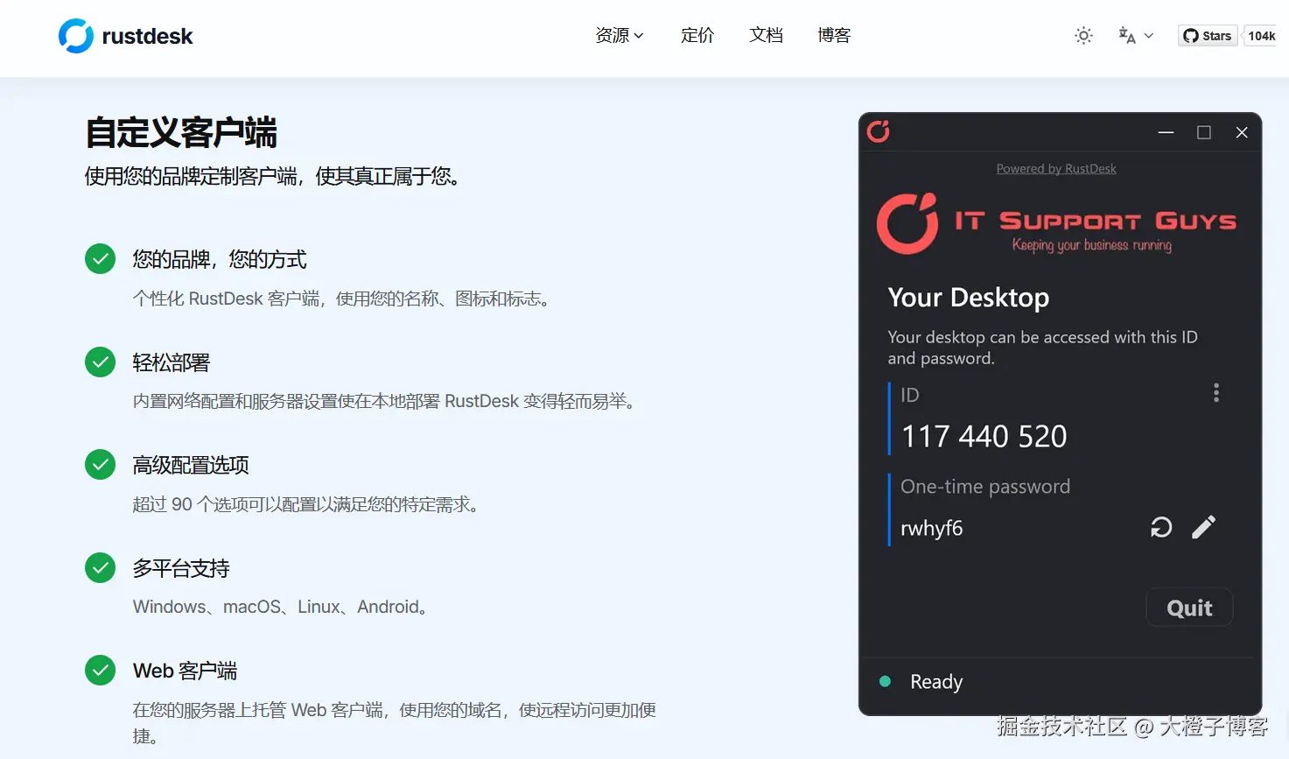Click the check icon beside 多平台支持
Image resolution: width=1289 pixels, height=759 pixels.
pyautogui.click(x=100, y=568)
